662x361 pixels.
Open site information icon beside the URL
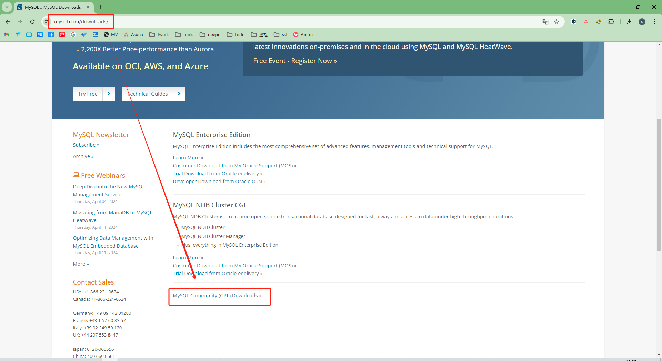tap(47, 22)
